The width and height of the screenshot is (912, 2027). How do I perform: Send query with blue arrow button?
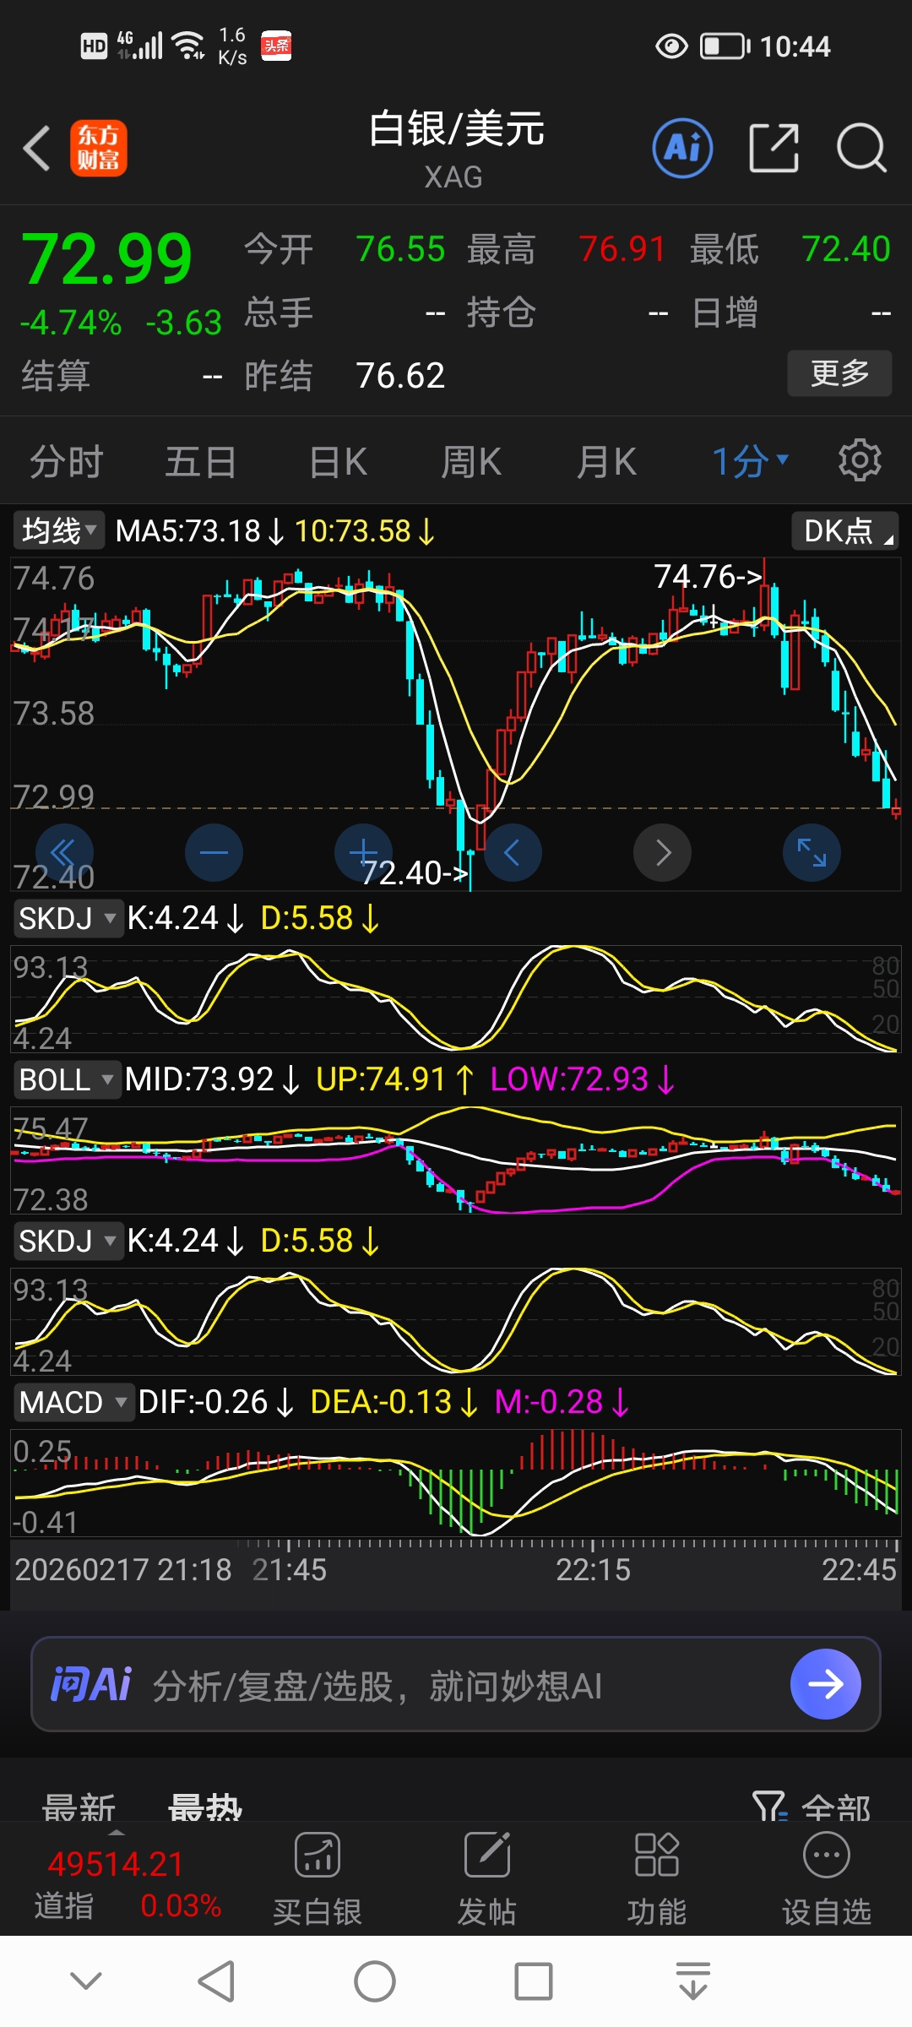(x=826, y=1684)
